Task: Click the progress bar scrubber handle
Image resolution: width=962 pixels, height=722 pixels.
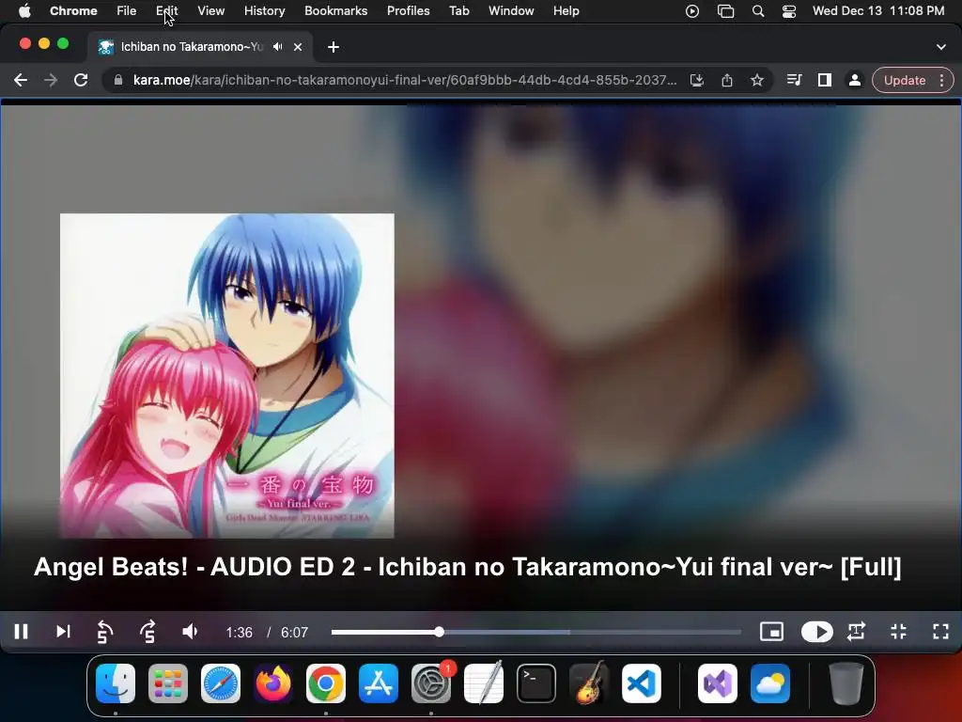Action: click(x=440, y=632)
